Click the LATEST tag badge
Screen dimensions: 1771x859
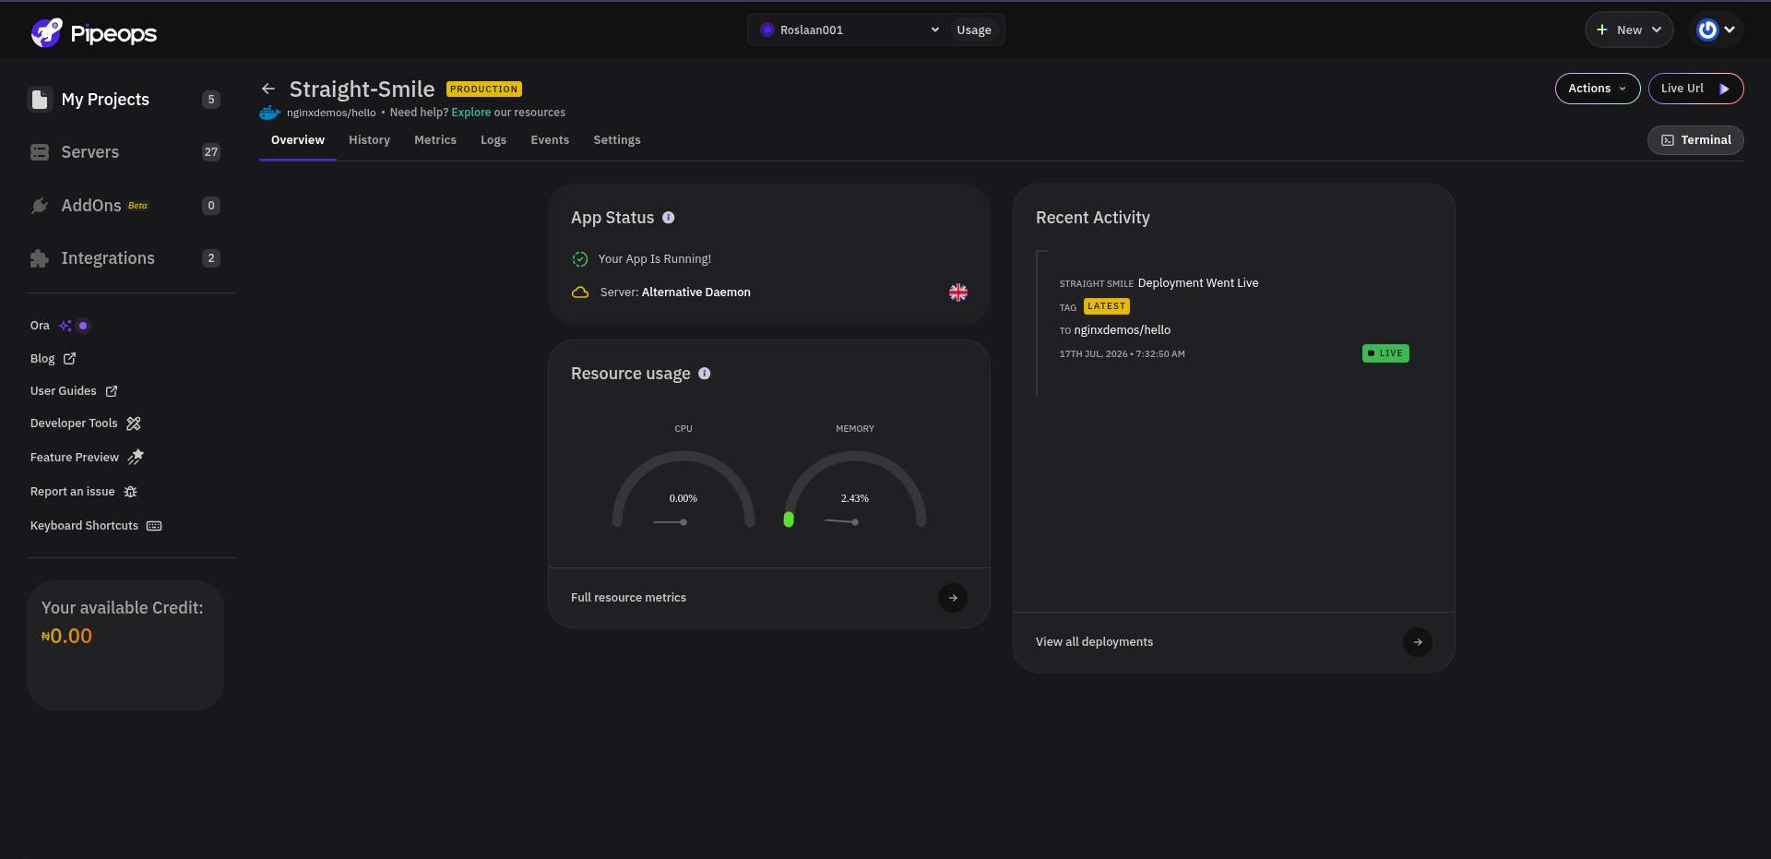(x=1107, y=306)
